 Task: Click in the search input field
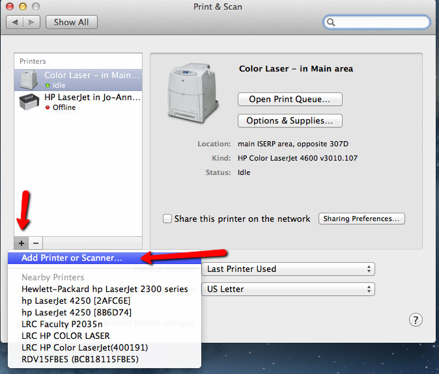click(x=376, y=22)
